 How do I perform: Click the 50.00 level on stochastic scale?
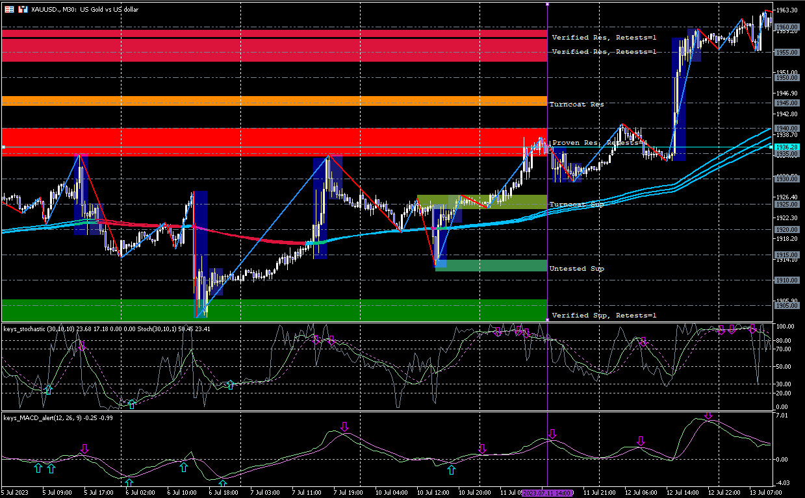(784, 367)
